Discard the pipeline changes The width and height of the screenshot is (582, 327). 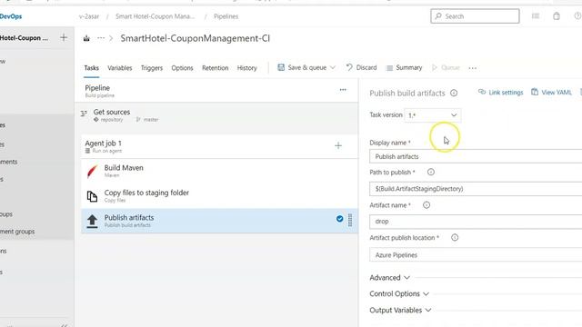[361, 67]
